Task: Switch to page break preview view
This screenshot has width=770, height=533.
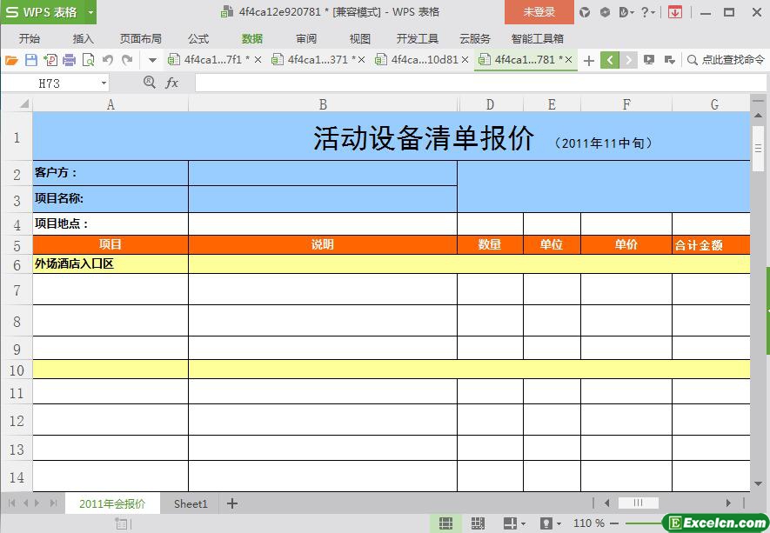Action: 478,523
